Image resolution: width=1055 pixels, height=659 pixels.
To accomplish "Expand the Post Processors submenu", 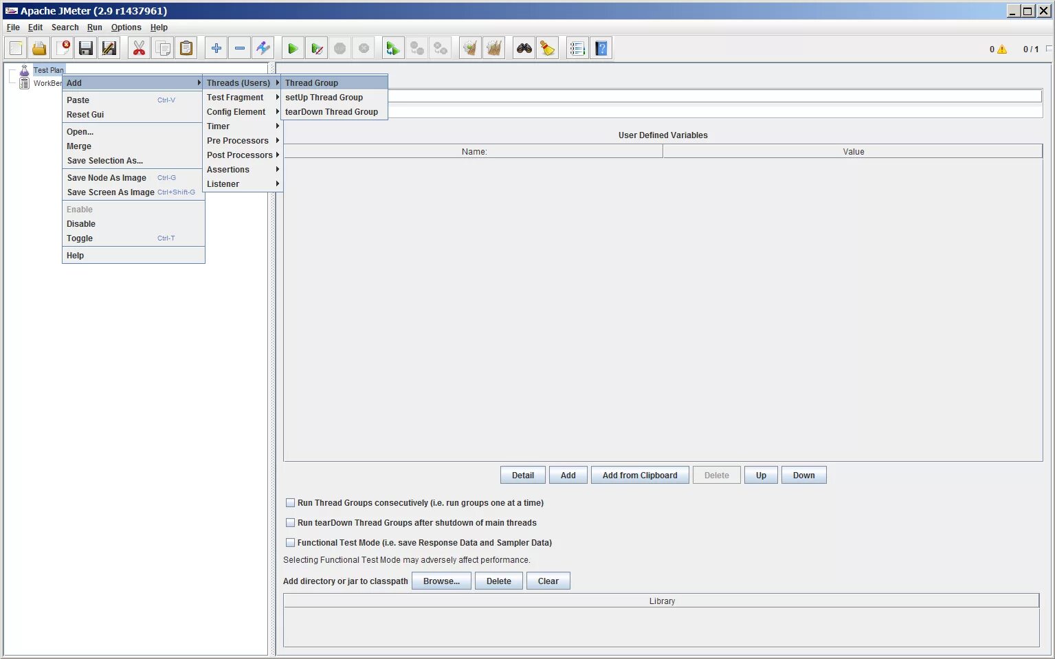I will (243, 155).
